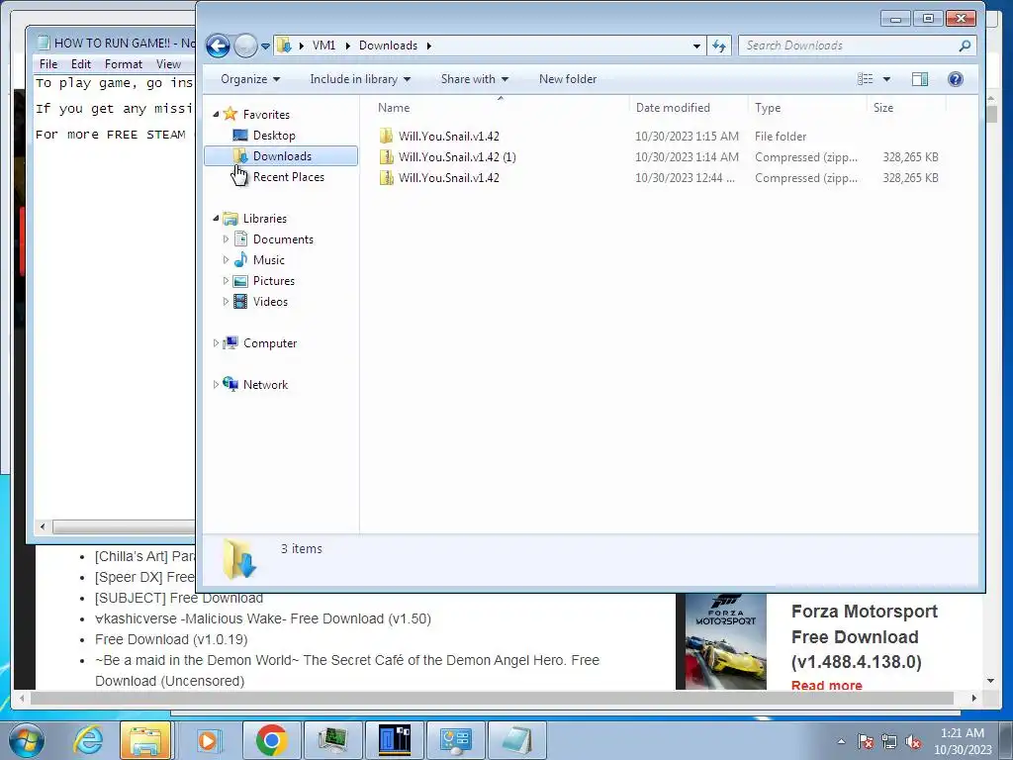This screenshot has height=760, width=1013.
Task: Open the Windows Start button
Action: tap(26, 740)
